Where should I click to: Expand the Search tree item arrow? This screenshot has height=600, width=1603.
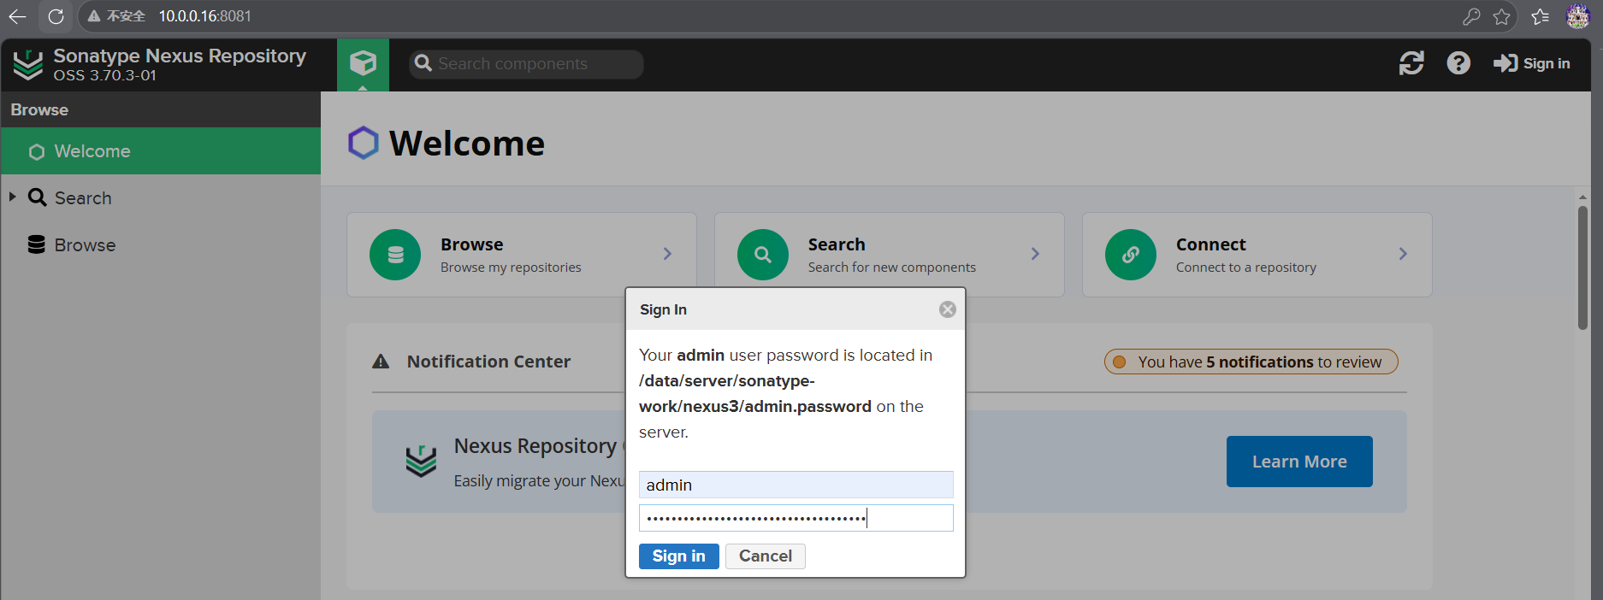(x=13, y=197)
